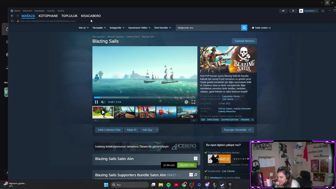Click the page reload icon beside the URL

point(12,21)
